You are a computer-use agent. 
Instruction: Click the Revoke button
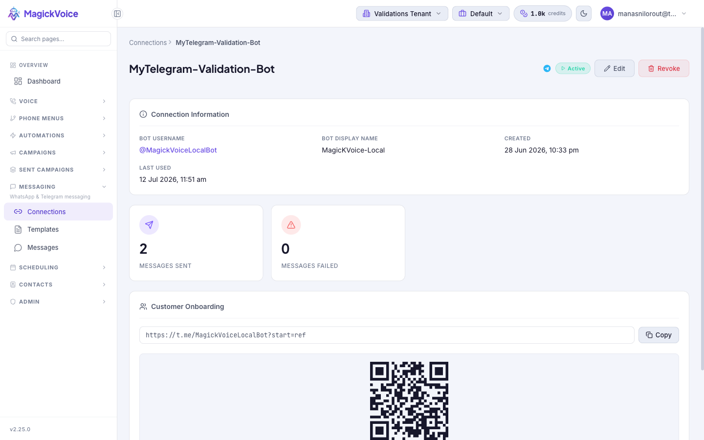pyautogui.click(x=664, y=68)
